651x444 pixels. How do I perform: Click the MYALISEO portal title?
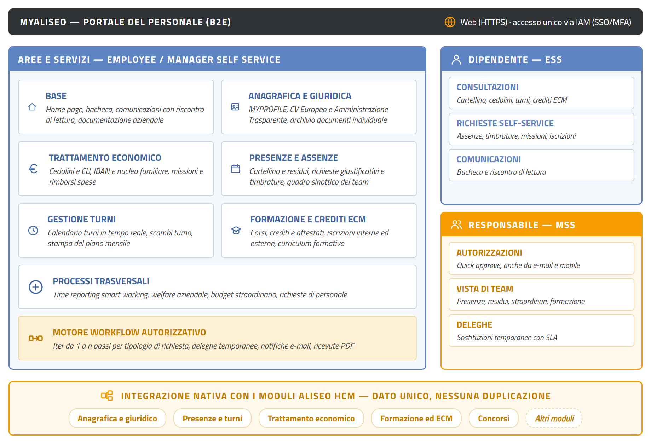click(x=125, y=22)
